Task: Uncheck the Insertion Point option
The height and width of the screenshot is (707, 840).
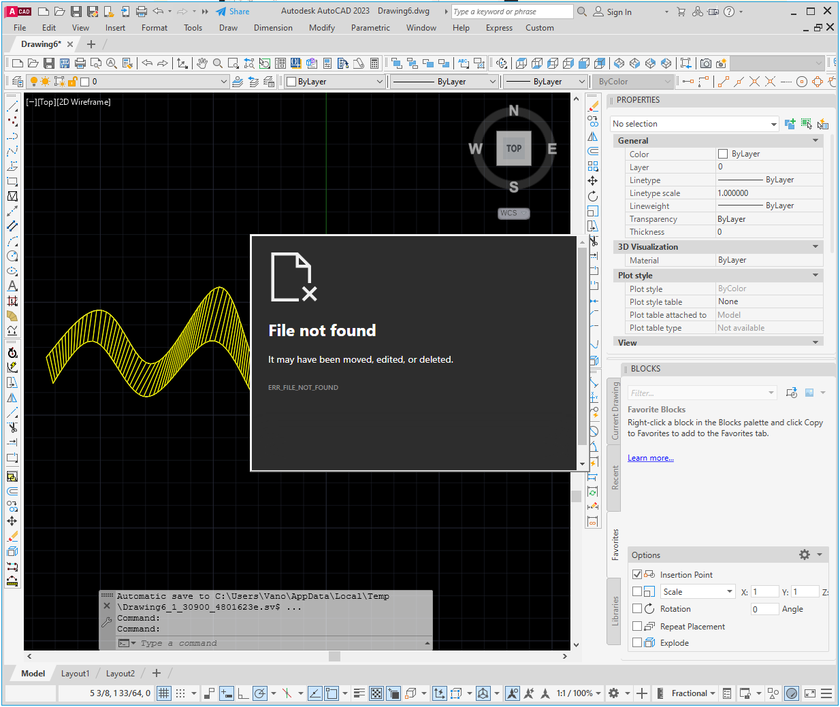Action: pos(636,574)
